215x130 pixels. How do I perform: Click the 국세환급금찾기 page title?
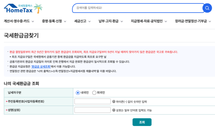(21, 36)
